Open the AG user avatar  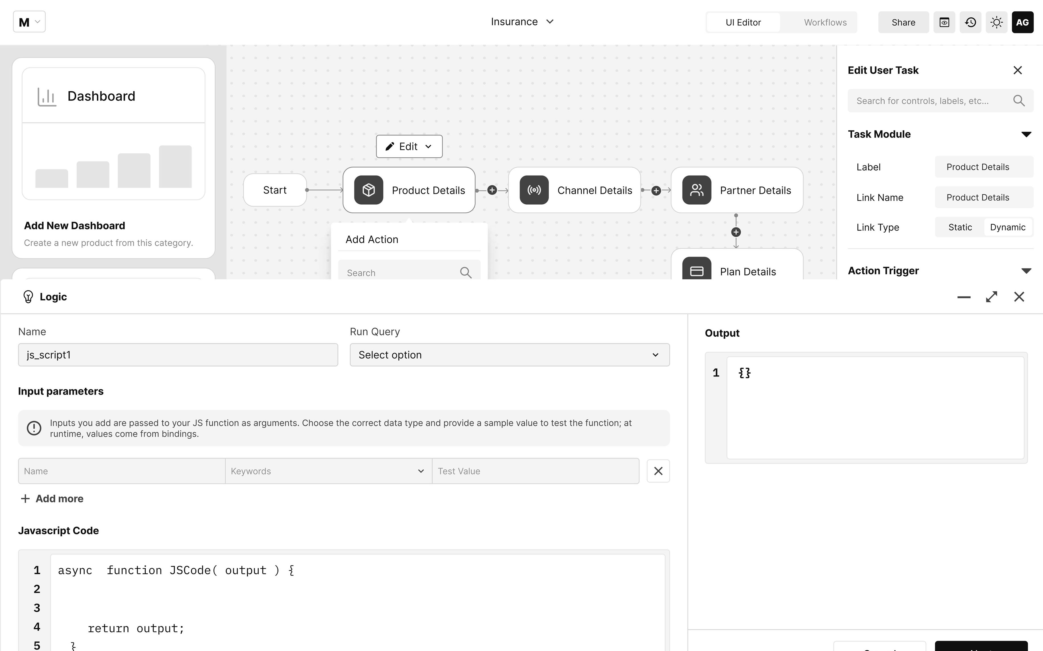pos(1023,22)
